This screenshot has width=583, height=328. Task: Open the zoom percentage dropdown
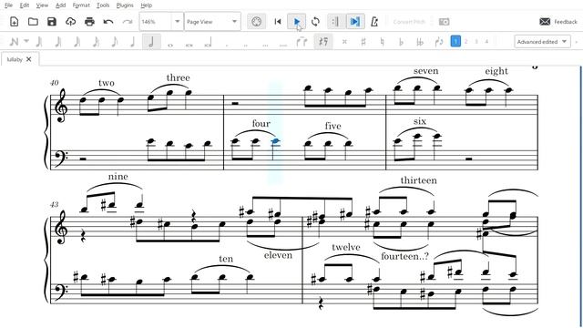point(178,22)
